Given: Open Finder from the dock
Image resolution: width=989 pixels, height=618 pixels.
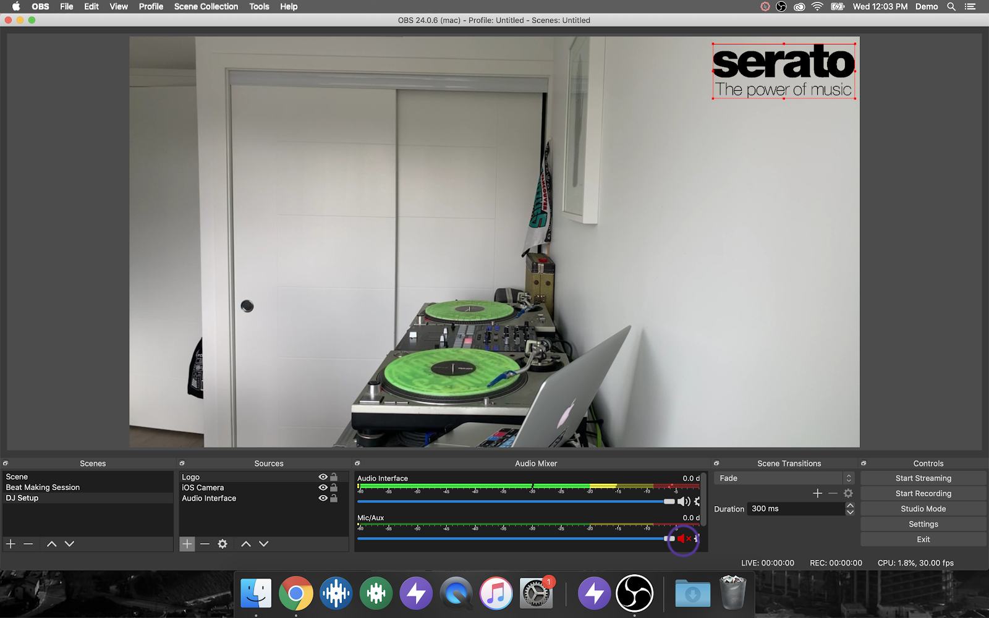Looking at the screenshot, I should click(256, 593).
